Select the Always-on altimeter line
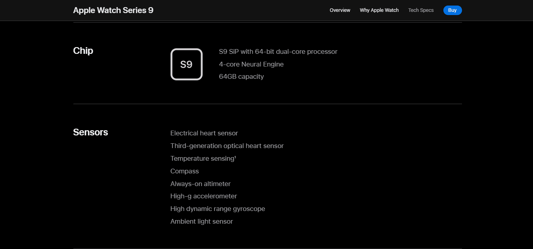The width and height of the screenshot is (533, 249). coord(200,184)
